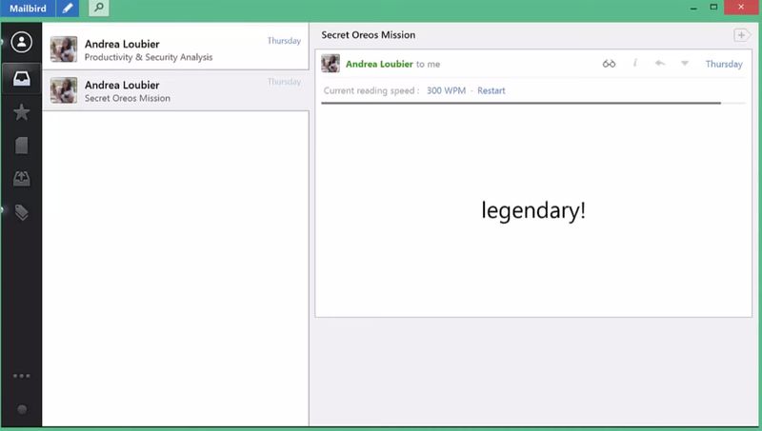Toggle speed reader glasses icon
This screenshot has width=762, height=431.
(x=610, y=64)
